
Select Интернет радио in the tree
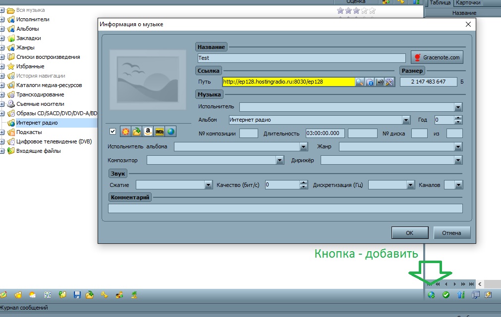(x=37, y=123)
